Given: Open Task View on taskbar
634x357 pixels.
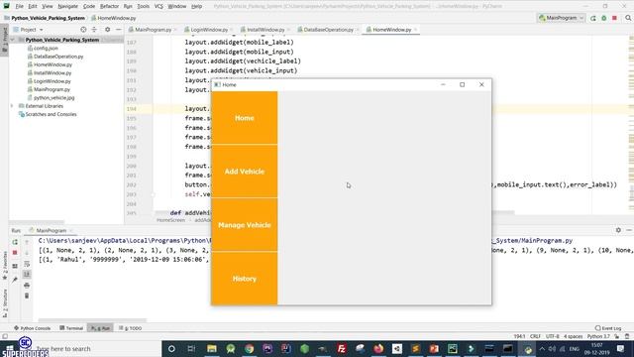Looking at the screenshot, I should 191,348.
